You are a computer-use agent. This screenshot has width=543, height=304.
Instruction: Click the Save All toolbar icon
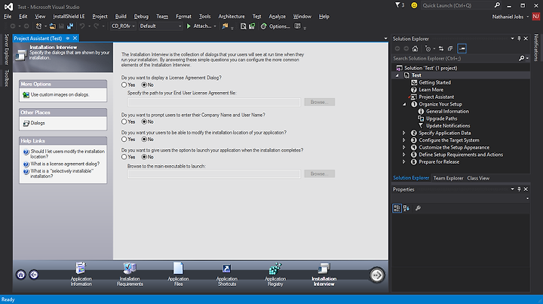coord(70,26)
